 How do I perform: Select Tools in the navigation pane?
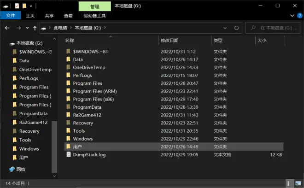point(25,140)
